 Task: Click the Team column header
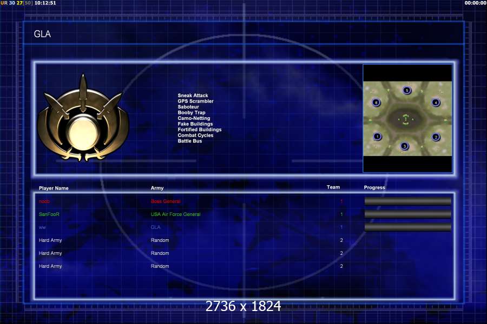[333, 187]
